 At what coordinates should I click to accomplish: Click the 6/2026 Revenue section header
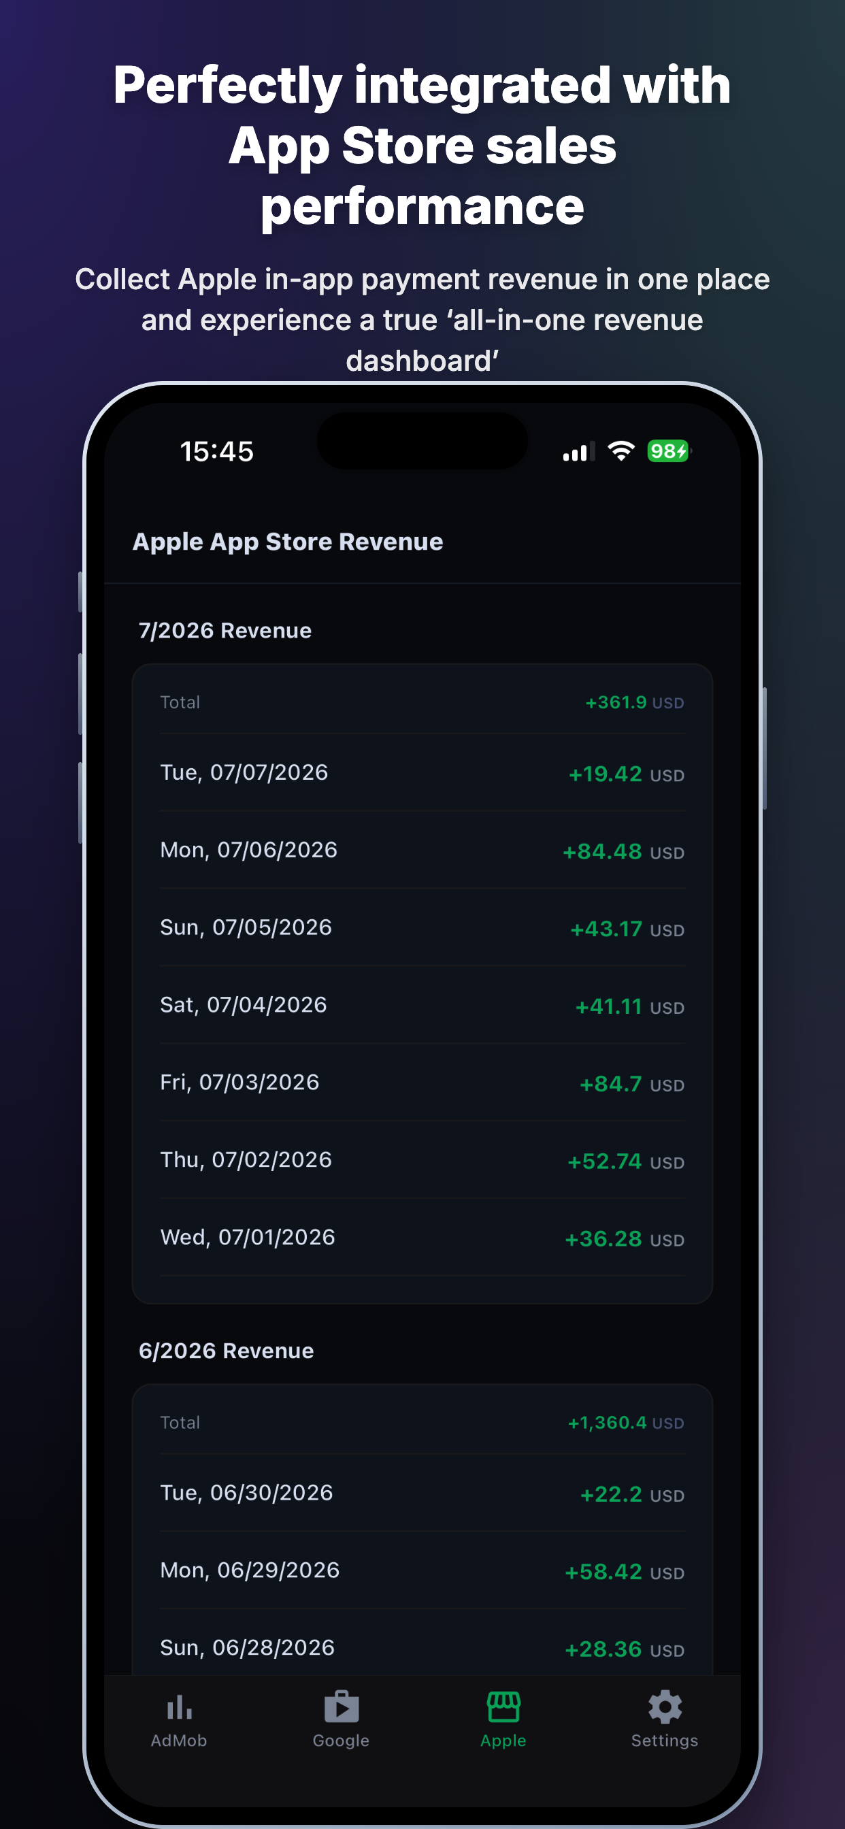[226, 1351]
